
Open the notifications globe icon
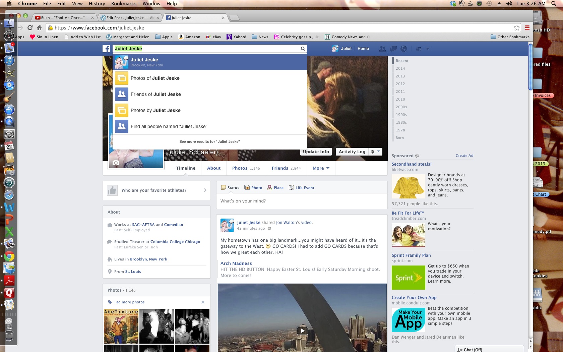404,49
